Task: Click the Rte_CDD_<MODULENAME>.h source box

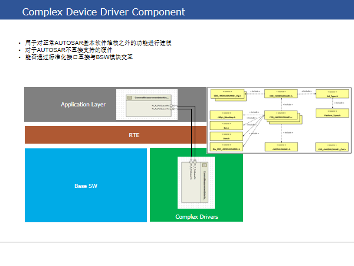Action: click(227, 147)
